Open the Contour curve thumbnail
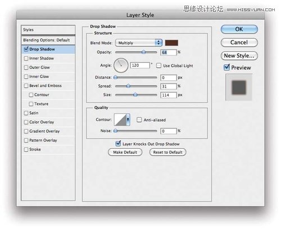The height and width of the screenshot is (229, 281). 120,120
